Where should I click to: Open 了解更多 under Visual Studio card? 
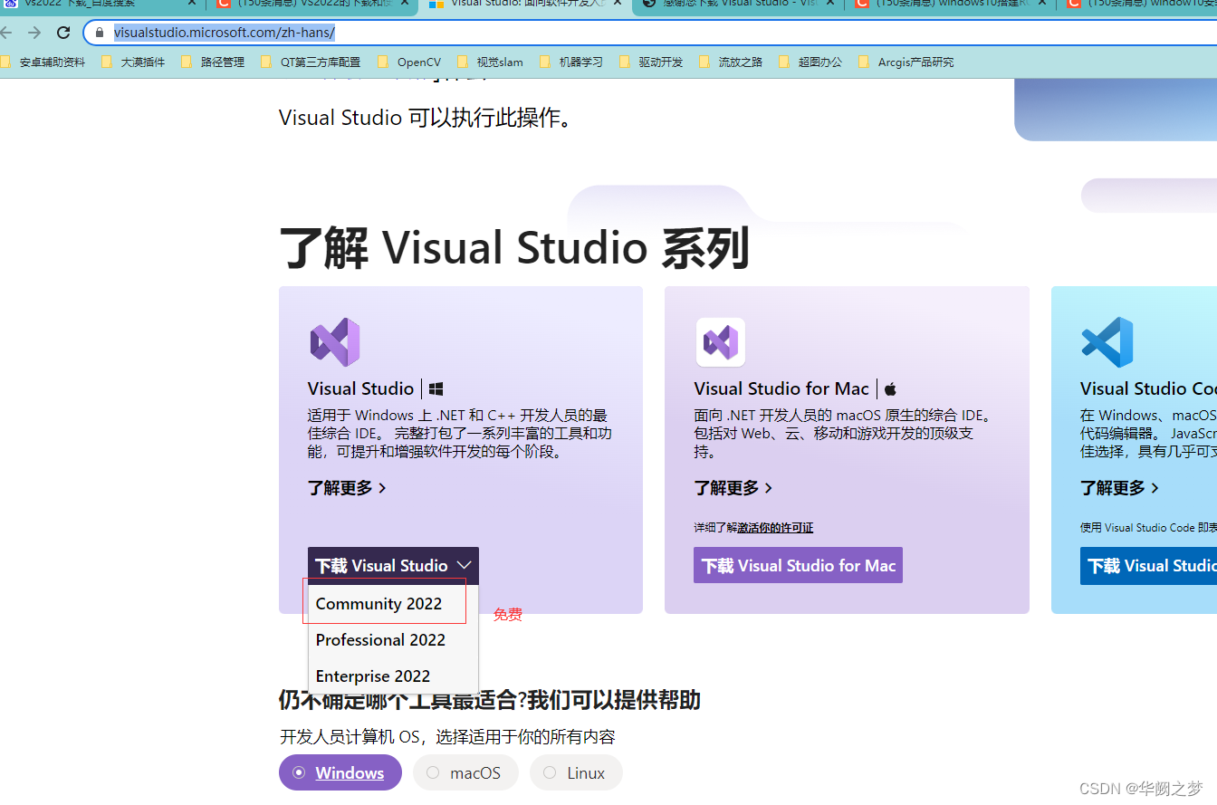pos(347,488)
